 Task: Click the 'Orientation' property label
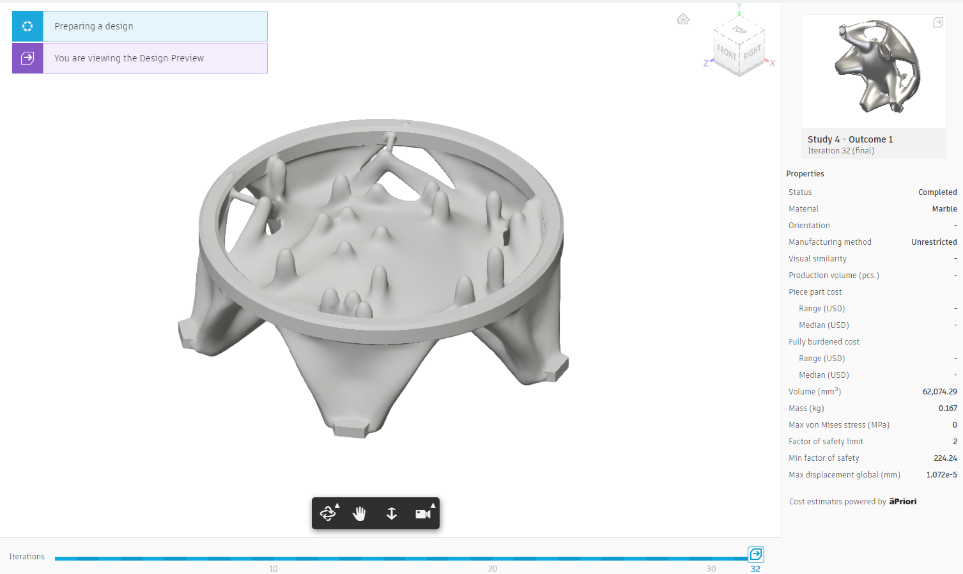pos(809,226)
